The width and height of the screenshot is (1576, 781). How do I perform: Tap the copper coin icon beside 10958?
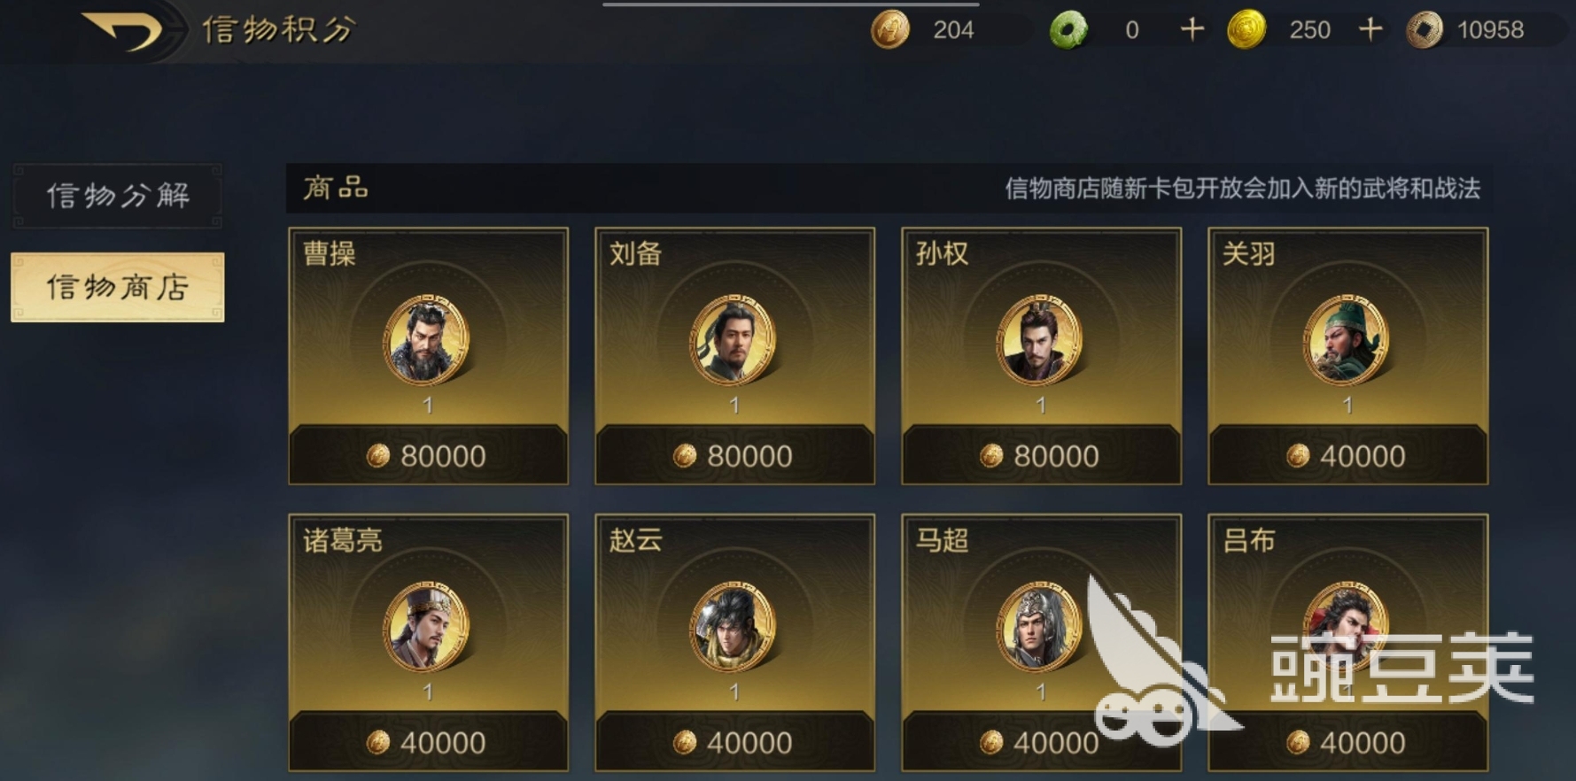pyautogui.click(x=1425, y=30)
